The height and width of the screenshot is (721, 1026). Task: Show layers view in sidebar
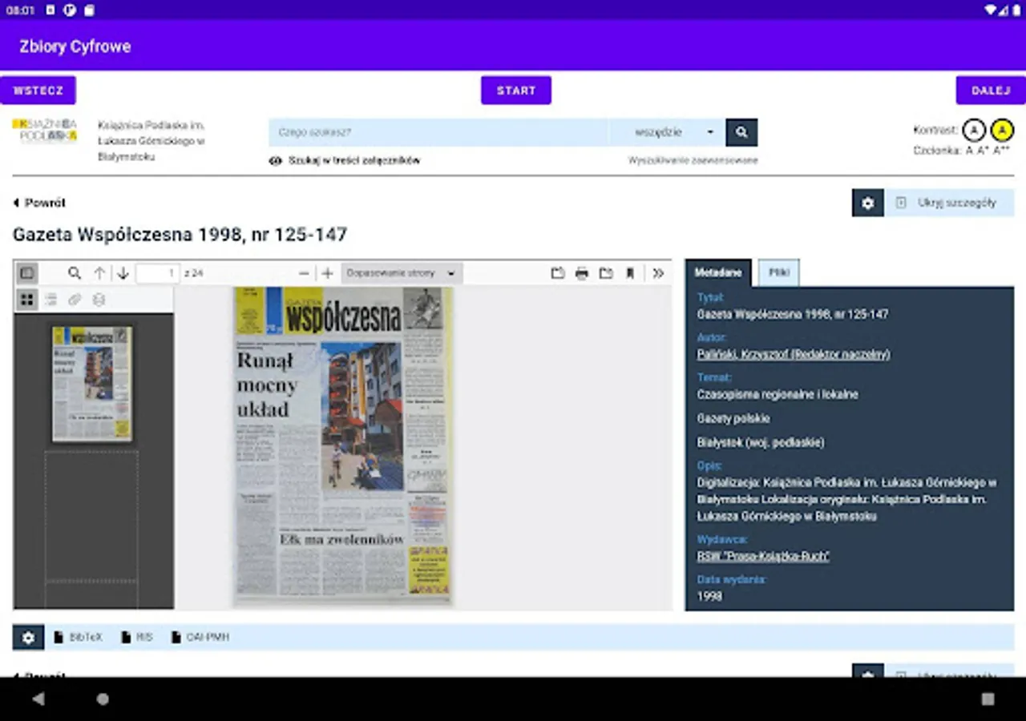pyautogui.click(x=99, y=300)
